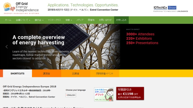Image resolution: width=193 pixels, height=108 pixels.
Task: Select the 出展者 tab
Action: pos(76,74)
